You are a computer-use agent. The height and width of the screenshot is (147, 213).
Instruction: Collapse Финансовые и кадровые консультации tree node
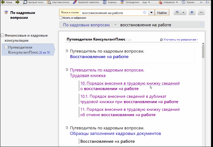(x=2, y=35)
